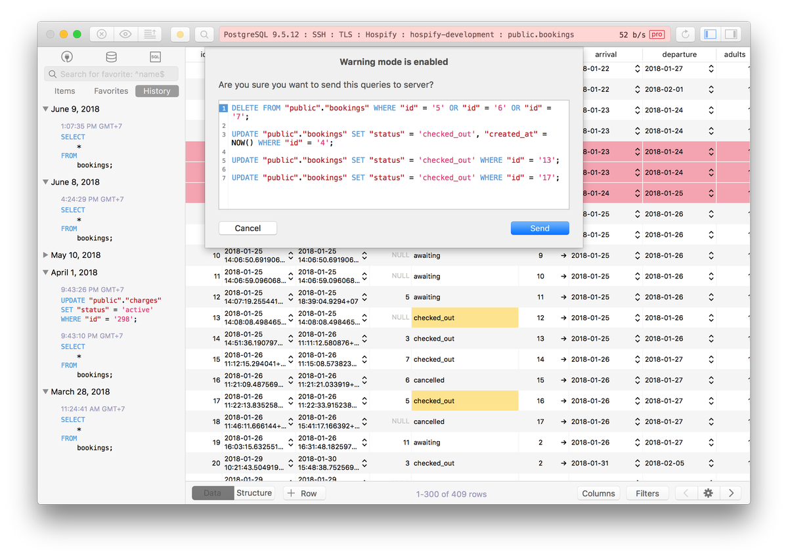Image resolution: width=788 pixels, height=558 pixels.
Task: Click the awaiting status in row 10
Action: [427, 255]
